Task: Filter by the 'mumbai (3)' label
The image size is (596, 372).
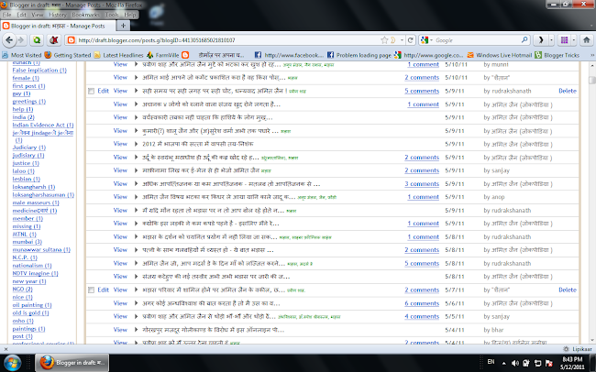Action: [27, 242]
